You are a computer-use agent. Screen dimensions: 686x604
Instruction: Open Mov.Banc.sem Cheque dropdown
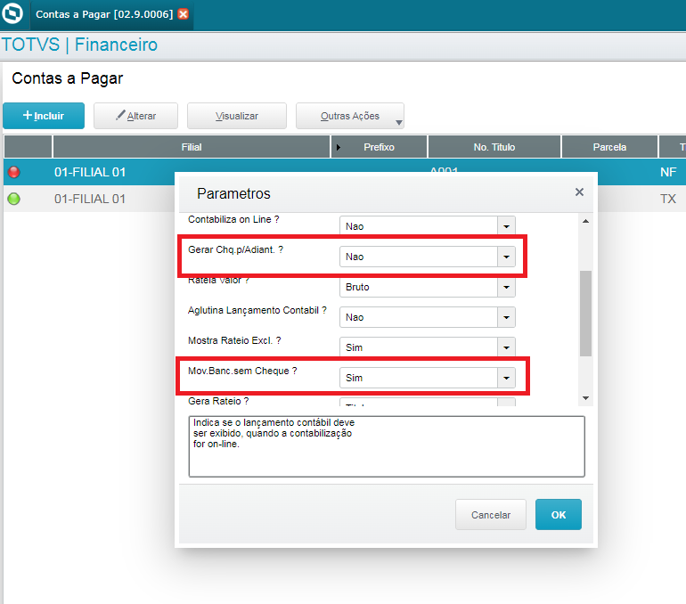506,378
